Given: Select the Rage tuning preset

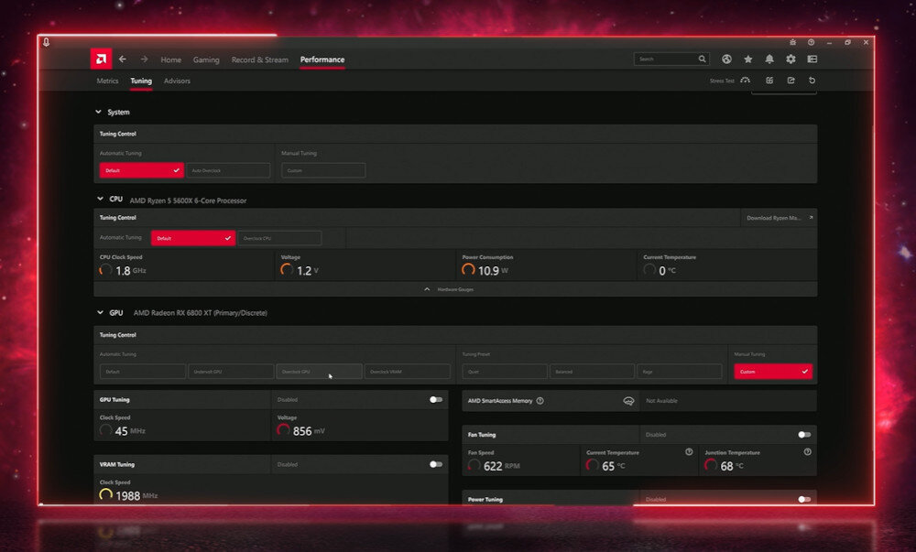Looking at the screenshot, I should pyautogui.click(x=680, y=371).
